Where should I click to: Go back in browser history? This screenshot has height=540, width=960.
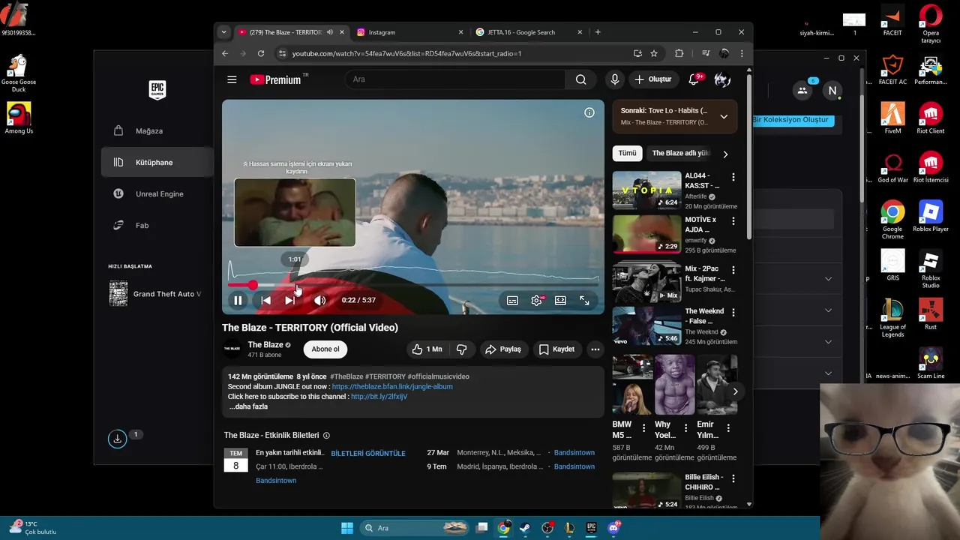tap(225, 53)
